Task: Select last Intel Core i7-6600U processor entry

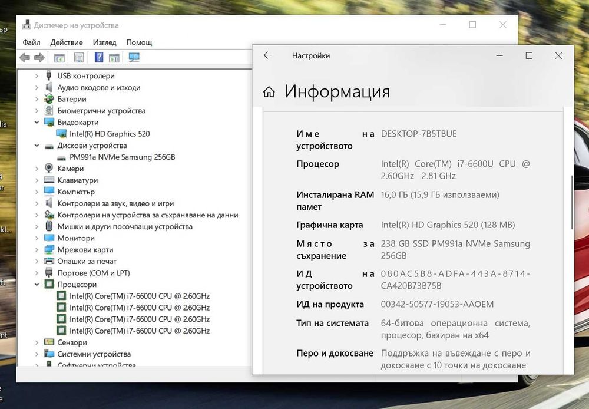Action: click(x=140, y=331)
